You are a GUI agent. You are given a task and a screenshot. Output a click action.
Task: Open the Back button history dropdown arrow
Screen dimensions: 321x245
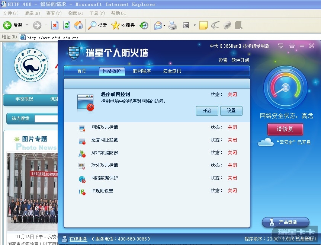coord(27,25)
